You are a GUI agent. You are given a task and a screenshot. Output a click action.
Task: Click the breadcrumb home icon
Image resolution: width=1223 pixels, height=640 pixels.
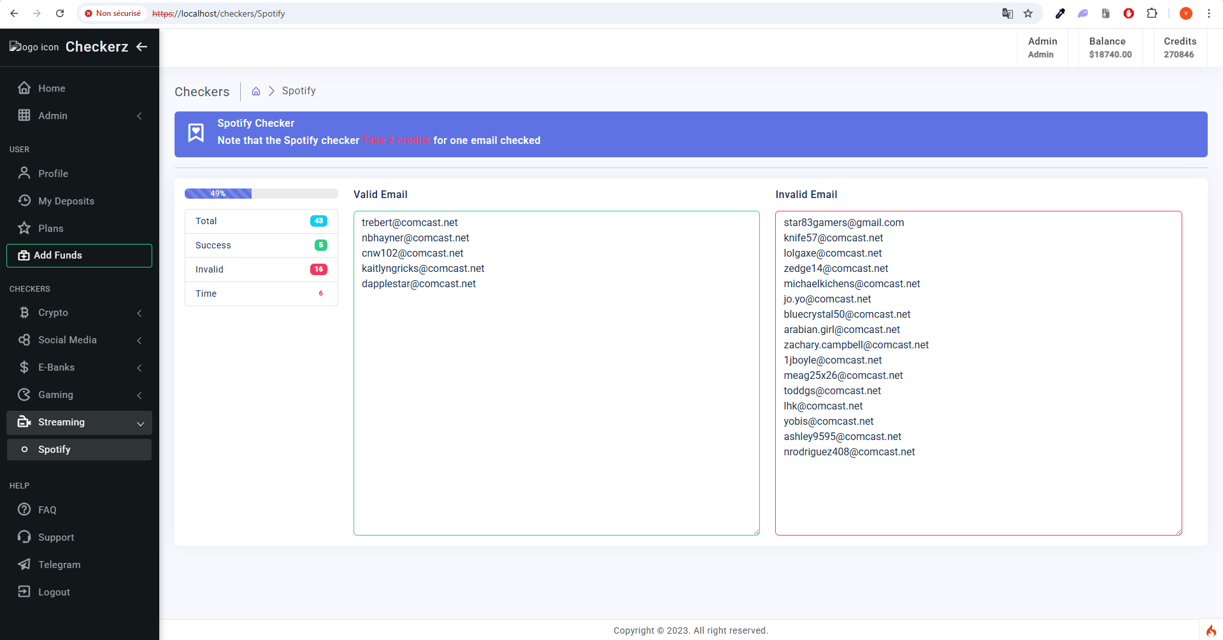[256, 91]
